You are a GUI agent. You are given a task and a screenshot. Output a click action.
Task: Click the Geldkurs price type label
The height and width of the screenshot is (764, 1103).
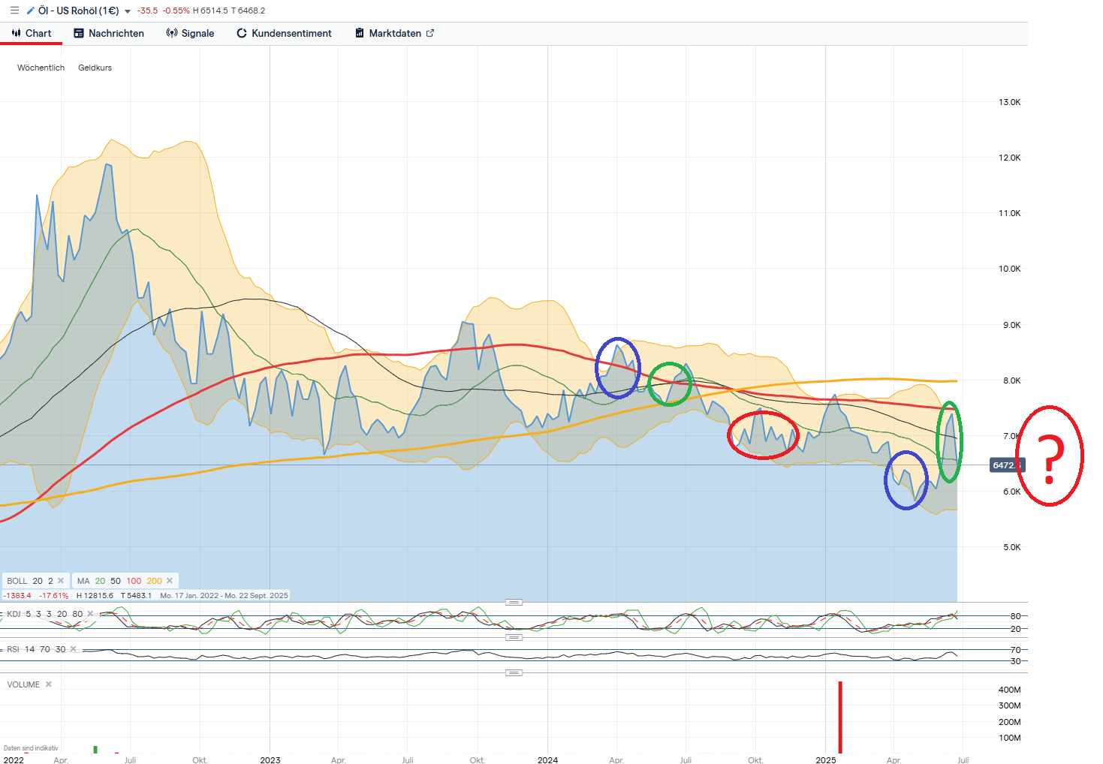[x=95, y=68]
